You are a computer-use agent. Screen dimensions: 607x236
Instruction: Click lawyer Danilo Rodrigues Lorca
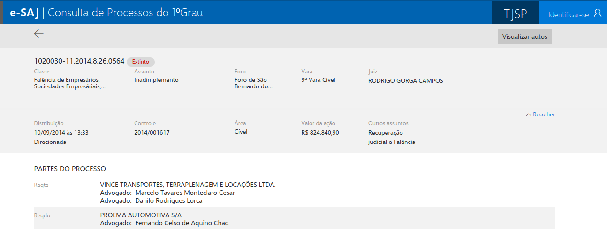coord(168,200)
